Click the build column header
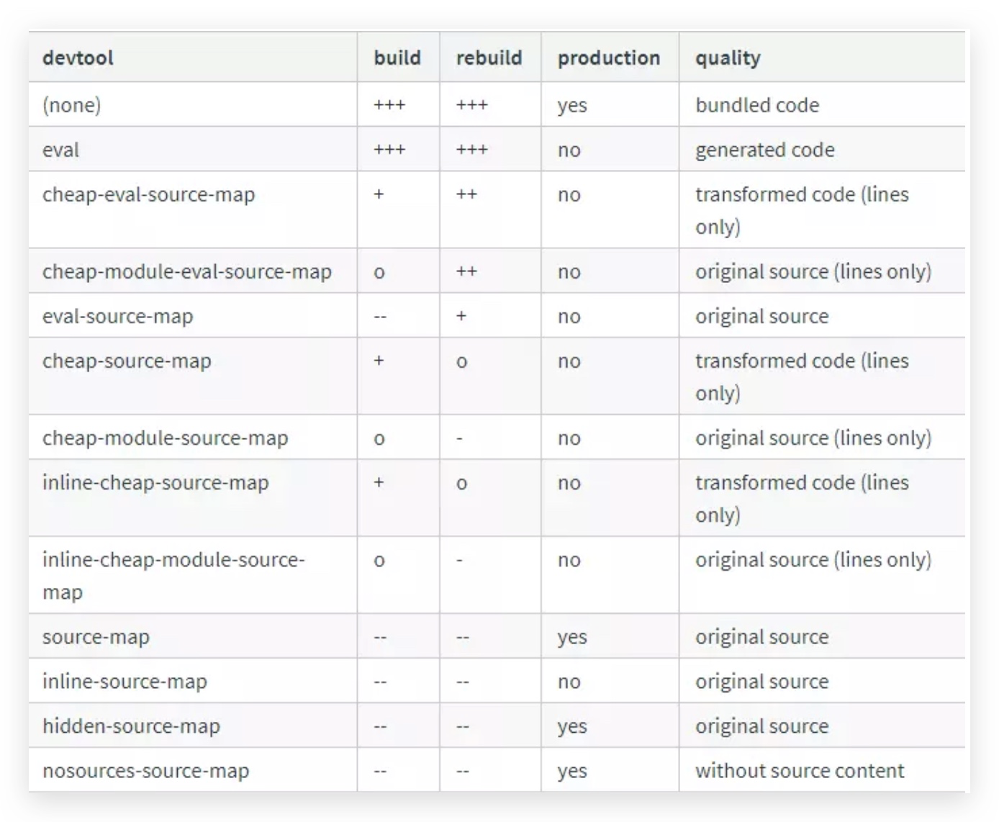This screenshot has width=999, height=822. coord(397,58)
